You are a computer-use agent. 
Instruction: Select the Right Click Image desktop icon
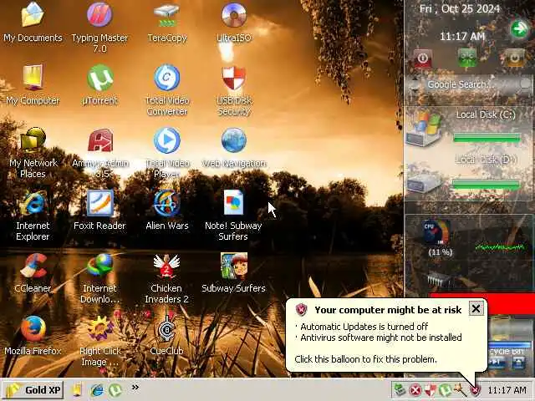tap(99, 328)
